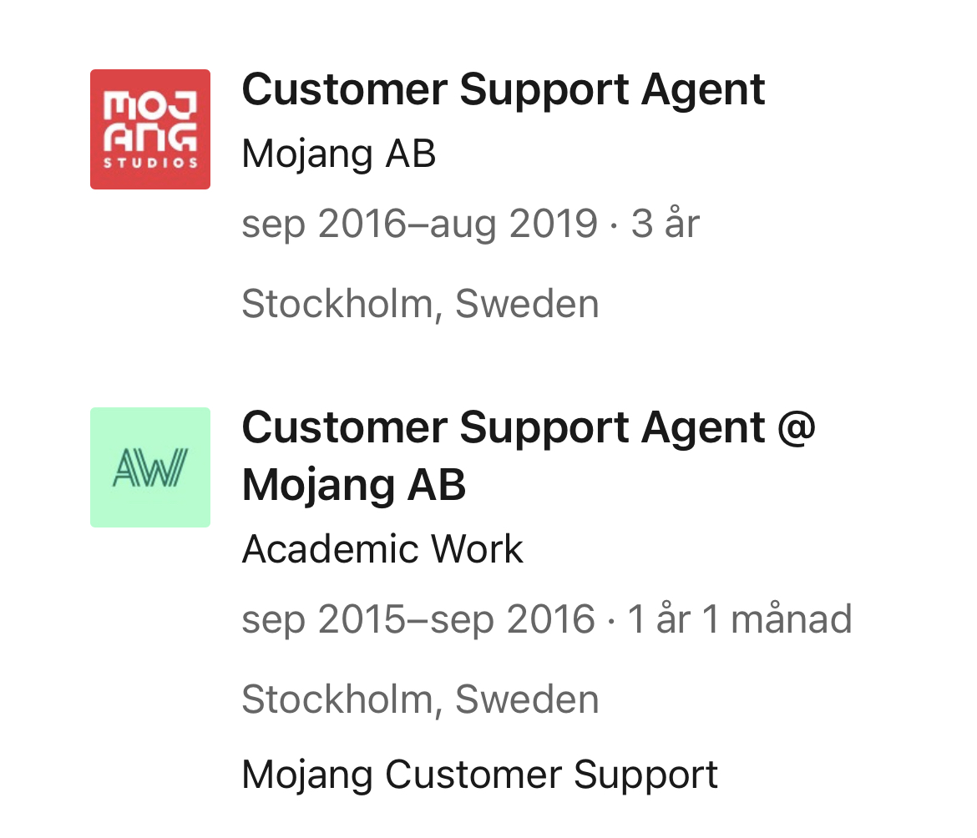Viewport: 977px width, 838px height.
Task: Click Stockholm, Sweden under Mojang AB
Action: (421, 304)
